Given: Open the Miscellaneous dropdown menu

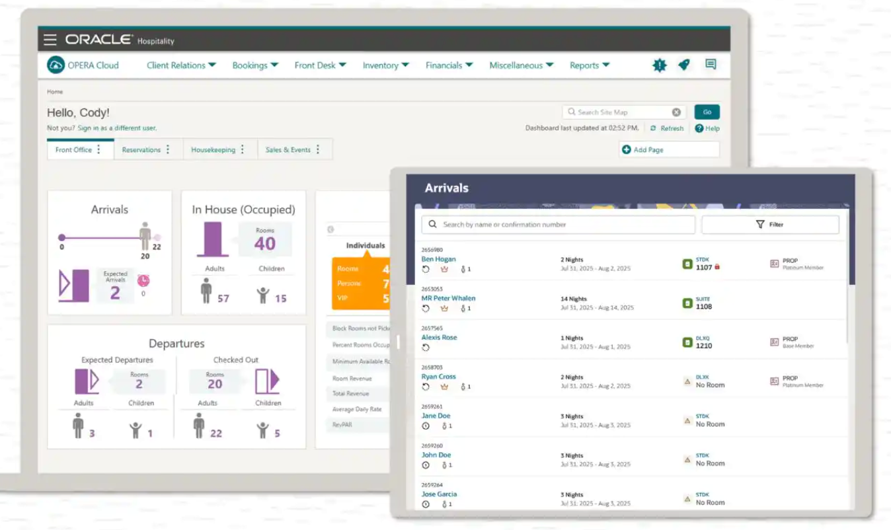Looking at the screenshot, I should point(522,65).
